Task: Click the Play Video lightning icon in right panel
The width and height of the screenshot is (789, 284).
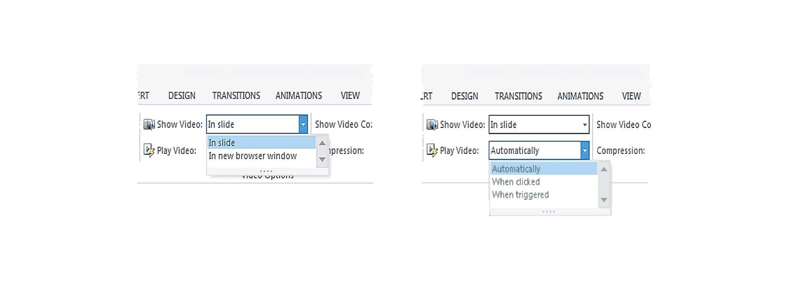Action: point(432,150)
